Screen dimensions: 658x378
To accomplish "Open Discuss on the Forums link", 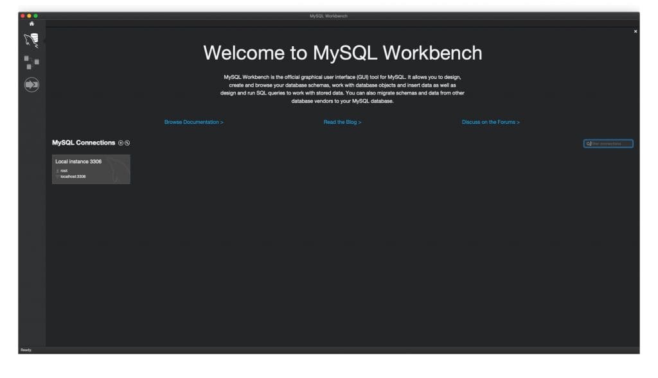I will 490,122.
